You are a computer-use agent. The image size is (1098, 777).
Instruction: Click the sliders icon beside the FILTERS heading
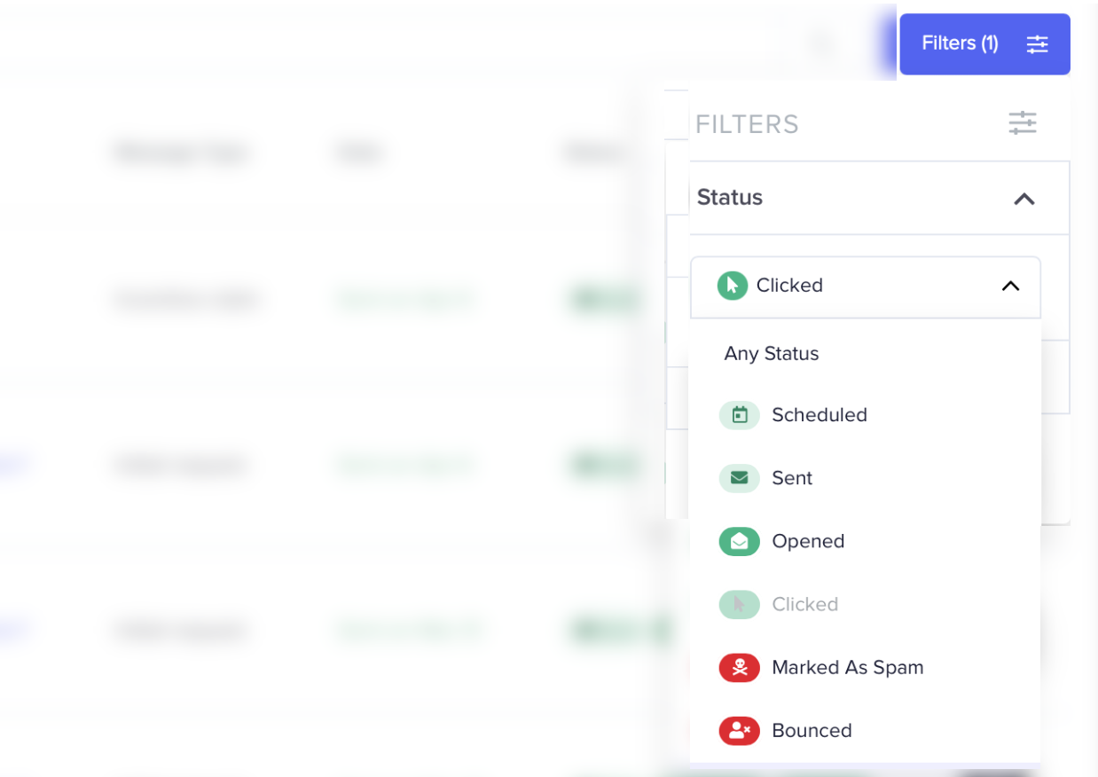tap(1022, 123)
